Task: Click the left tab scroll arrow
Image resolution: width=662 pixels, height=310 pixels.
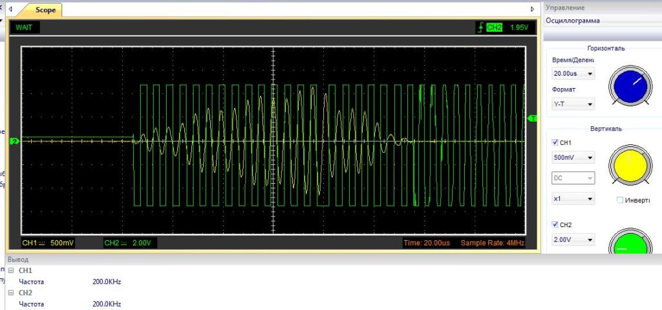Action: 10,10
